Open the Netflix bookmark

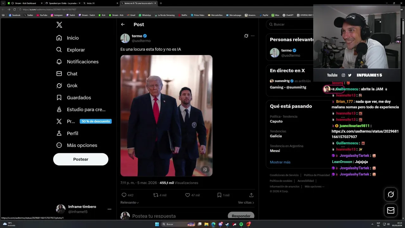pyautogui.click(x=183, y=15)
